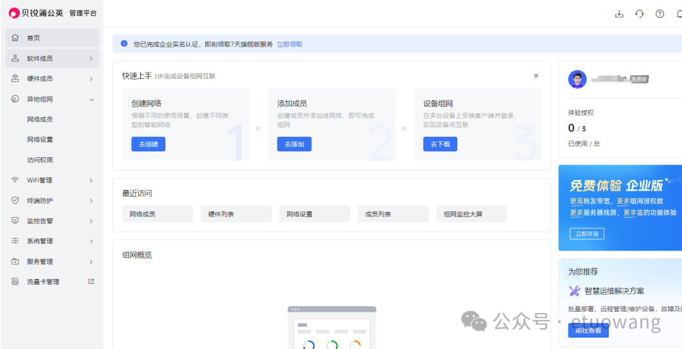Click the 免费体验 企业版 banner
682x349 pixels.
click(x=620, y=208)
